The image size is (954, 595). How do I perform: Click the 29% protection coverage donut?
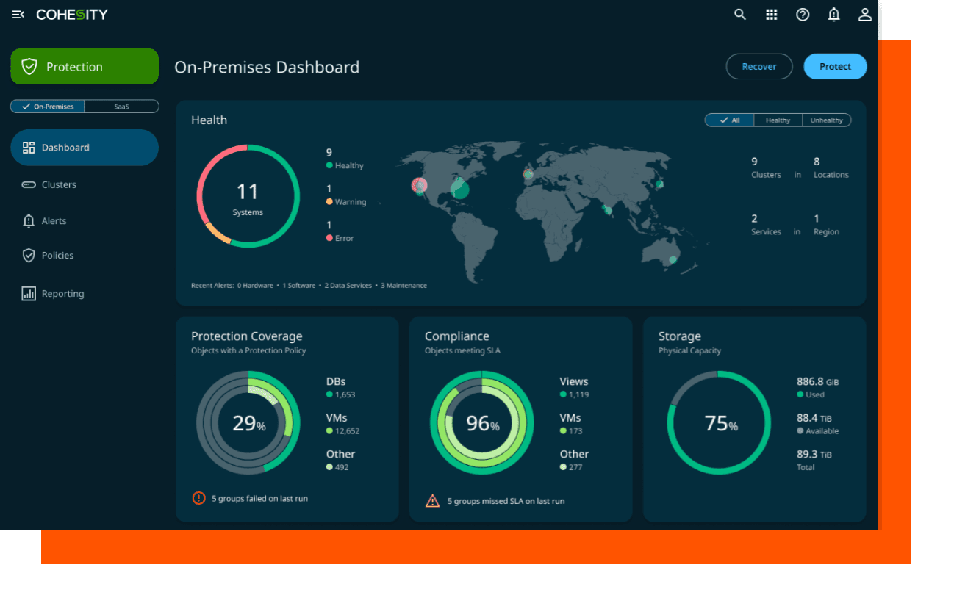(248, 423)
